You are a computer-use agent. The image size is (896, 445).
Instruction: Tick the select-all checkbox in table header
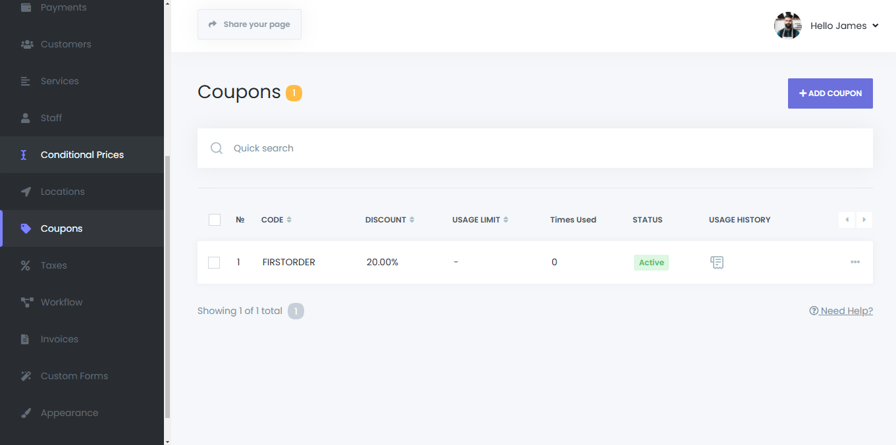tap(215, 220)
